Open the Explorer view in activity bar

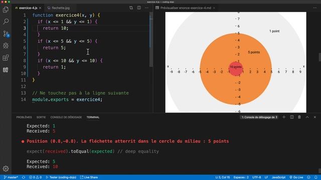tap(6, 9)
